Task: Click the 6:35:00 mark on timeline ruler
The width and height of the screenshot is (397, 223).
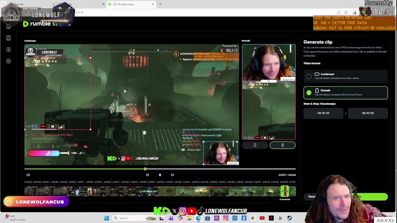Action: (213, 182)
